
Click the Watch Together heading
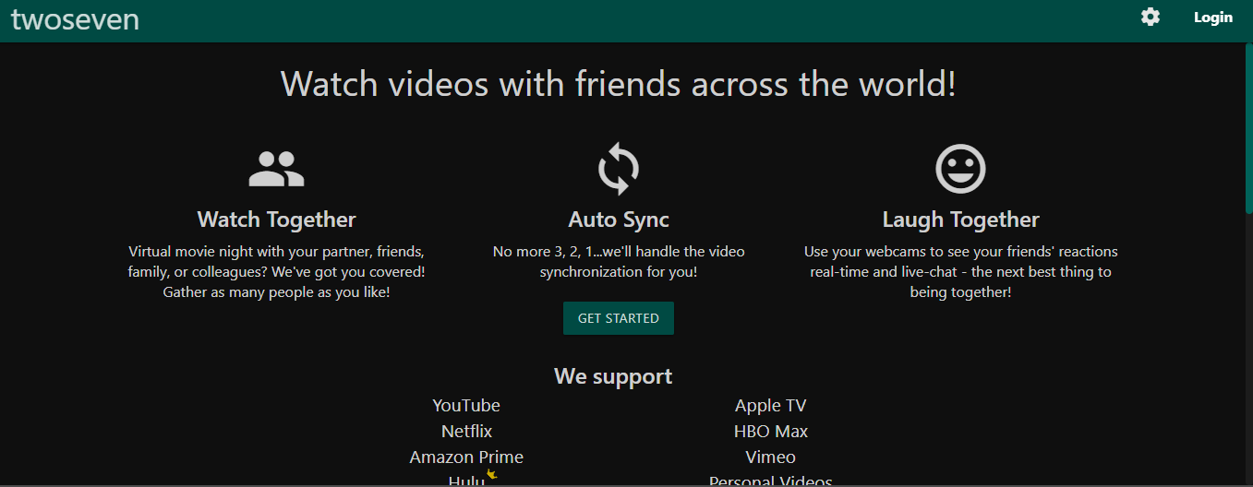[x=276, y=220]
